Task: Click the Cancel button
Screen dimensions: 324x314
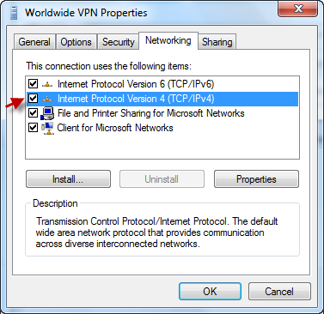Action: (279, 292)
